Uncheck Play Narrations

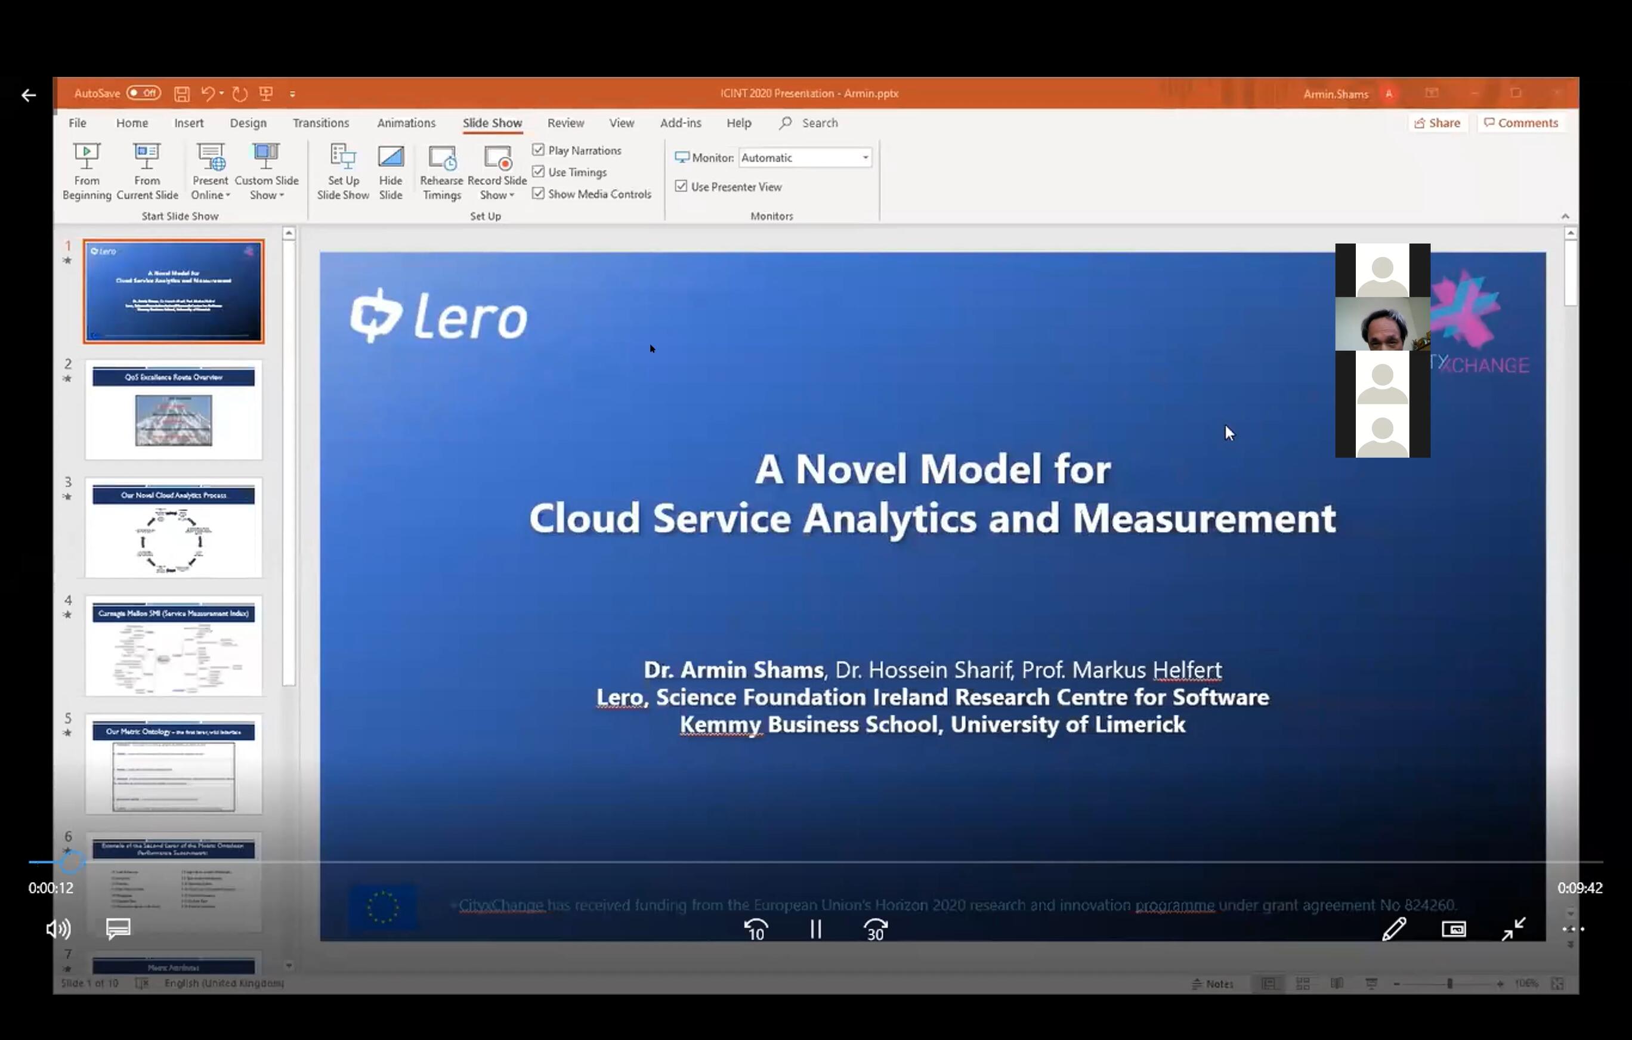click(538, 150)
